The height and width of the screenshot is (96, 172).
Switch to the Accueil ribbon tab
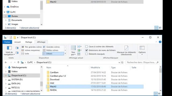(17, 42)
